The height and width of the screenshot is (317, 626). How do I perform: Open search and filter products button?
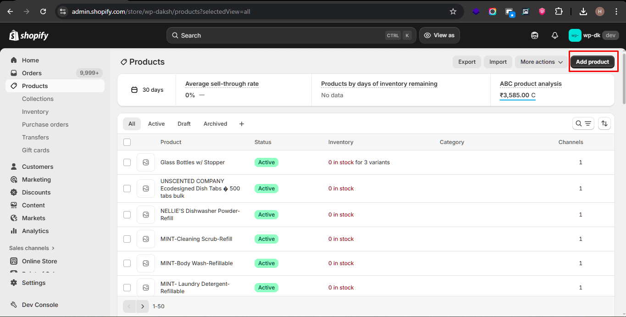[583, 123]
